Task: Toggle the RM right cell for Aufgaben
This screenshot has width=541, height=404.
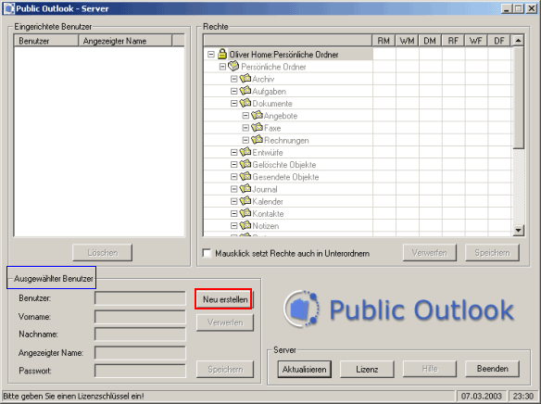Action: [x=384, y=91]
